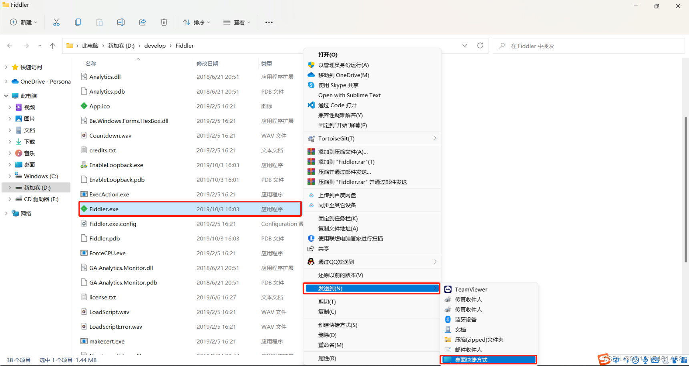Image resolution: width=689 pixels, height=366 pixels.
Task: Click the Rename icon in toolbar
Action: [121, 22]
